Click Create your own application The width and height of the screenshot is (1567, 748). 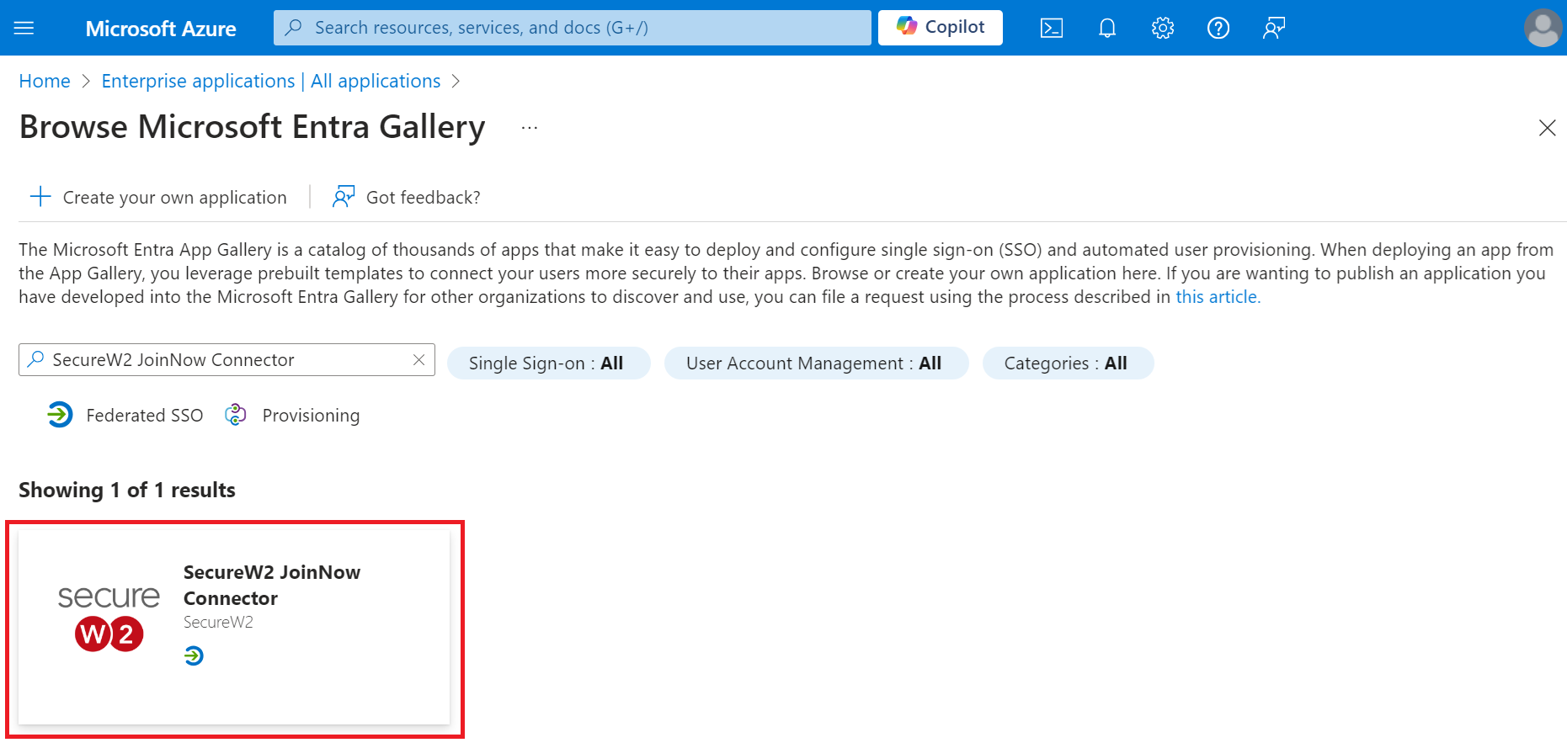159,198
